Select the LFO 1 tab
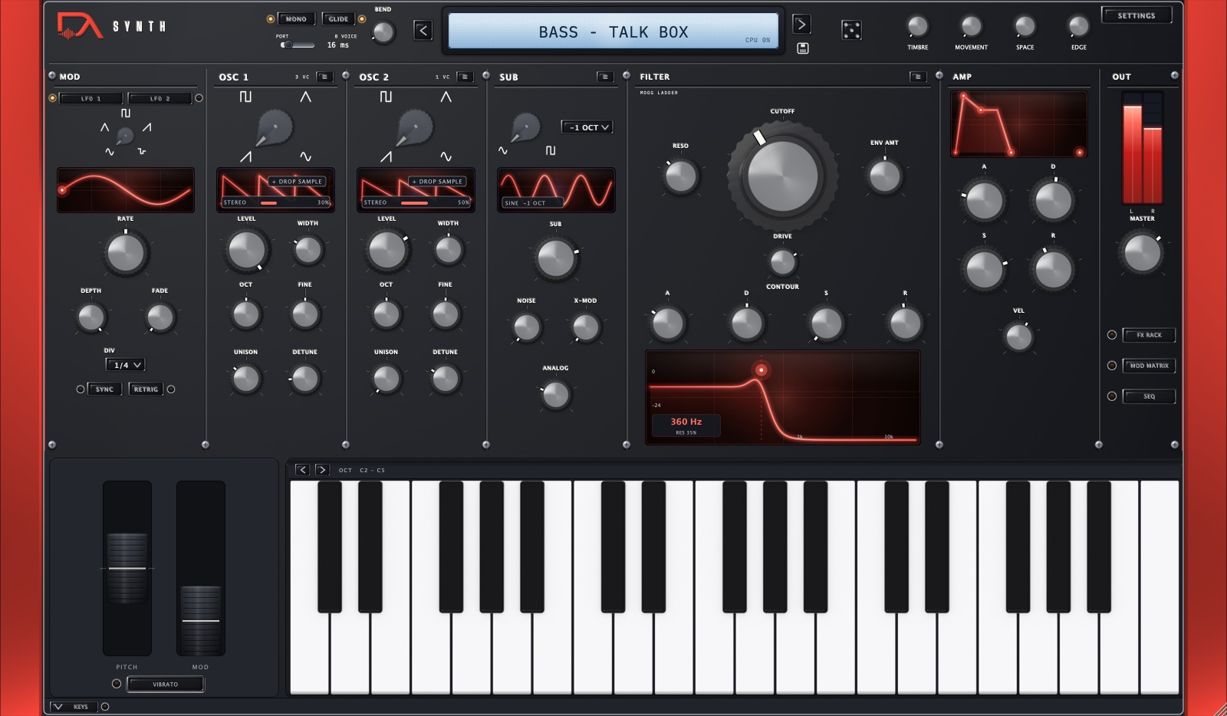This screenshot has height=716, width=1227. [x=90, y=98]
